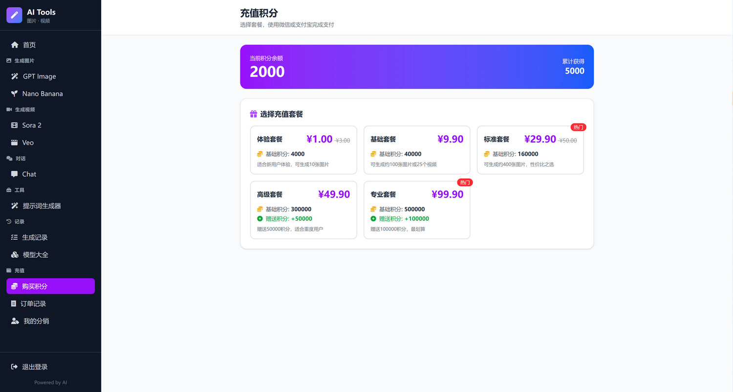
Task: Choose the 体验套餐 ¥1.00 package
Action: click(303, 150)
